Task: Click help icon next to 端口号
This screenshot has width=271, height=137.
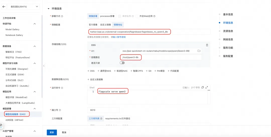Action: coord(60,110)
